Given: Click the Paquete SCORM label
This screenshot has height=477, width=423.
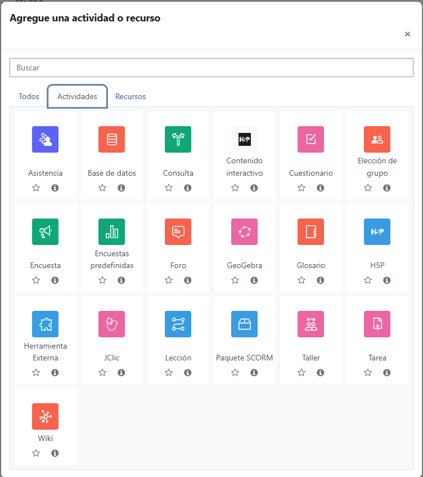Looking at the screenshot, I should point(244,358).
